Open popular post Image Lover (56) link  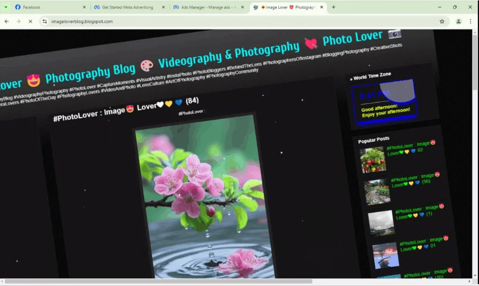tap(415, 180)
